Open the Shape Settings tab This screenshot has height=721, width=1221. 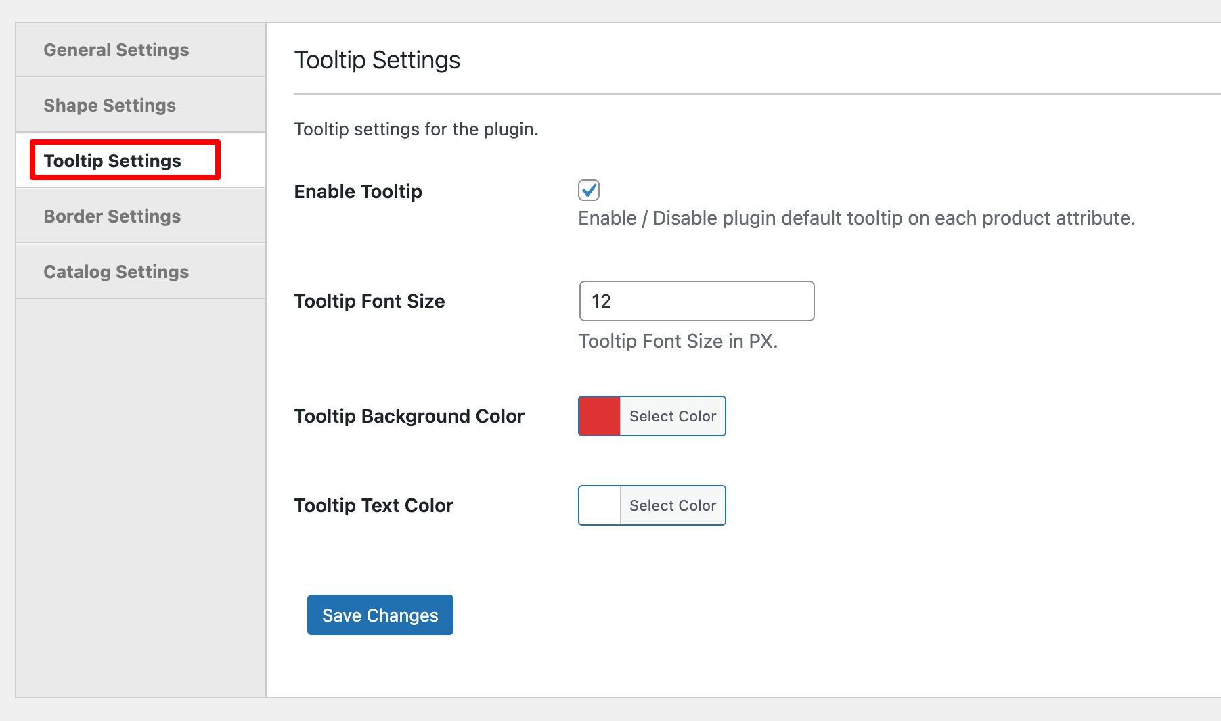(110, 105)
